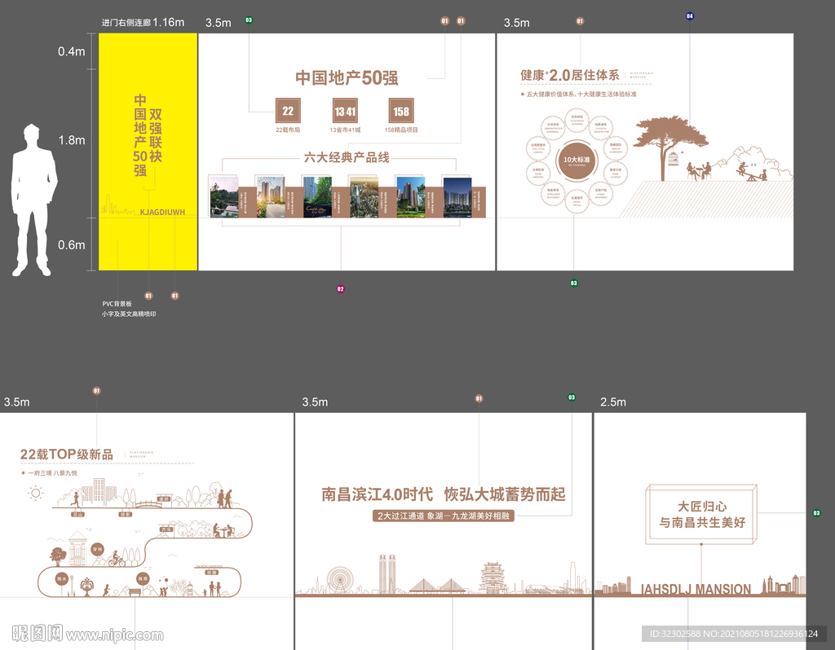Select the brown box labeled 13 41
835x650 pixels.
tap(345, 111)
